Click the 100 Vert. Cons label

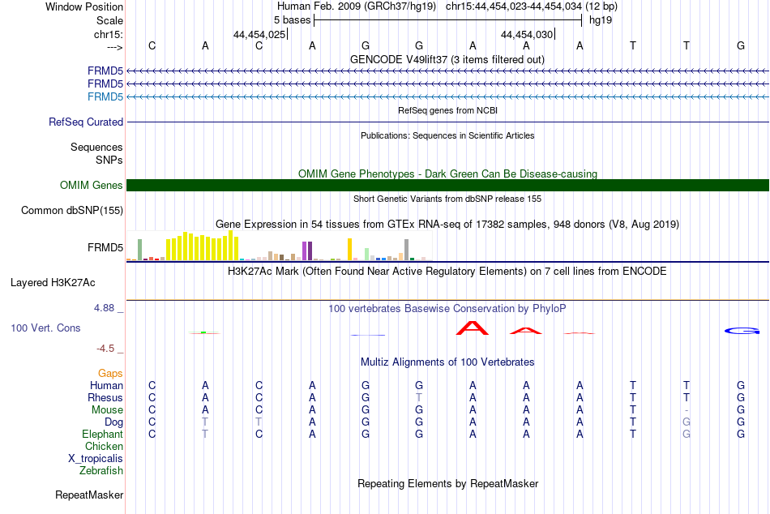click(x=45, y=328)
